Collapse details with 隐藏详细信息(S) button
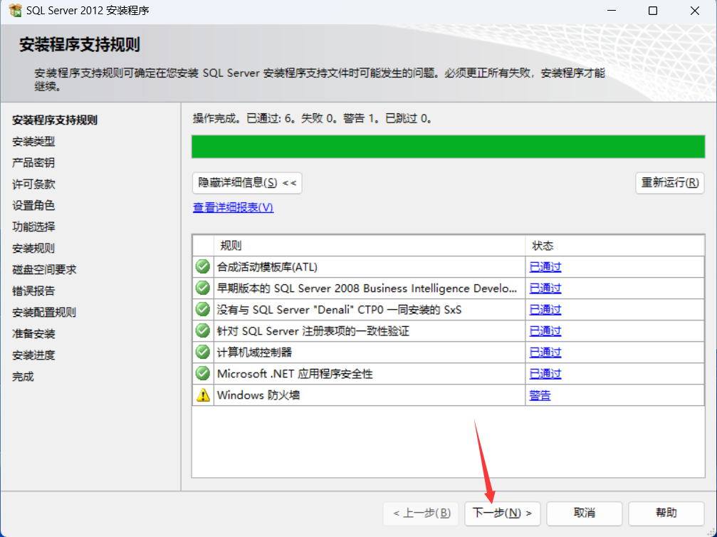This screenshot has width=717, height=537. click(x=247, y=183)
